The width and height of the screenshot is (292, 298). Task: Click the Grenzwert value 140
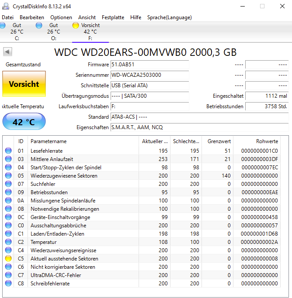pyautogui.click(x=226, y=176)
